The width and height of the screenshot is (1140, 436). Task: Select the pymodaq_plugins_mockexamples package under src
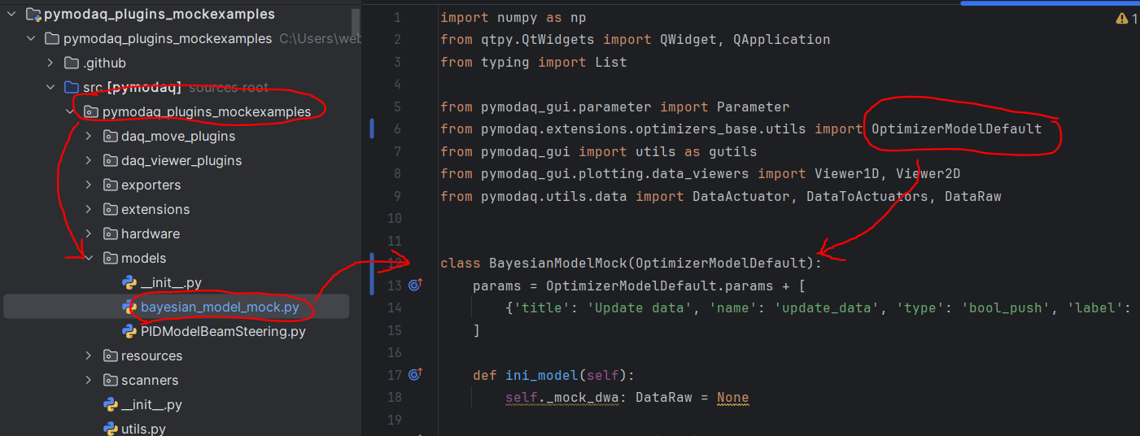pos(207,111)
